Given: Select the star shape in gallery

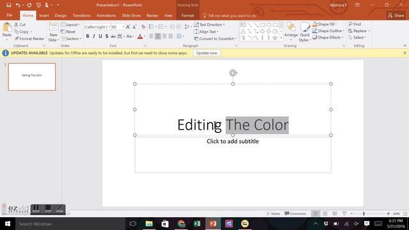Looking at the screenshot, I should coord(275,38).
